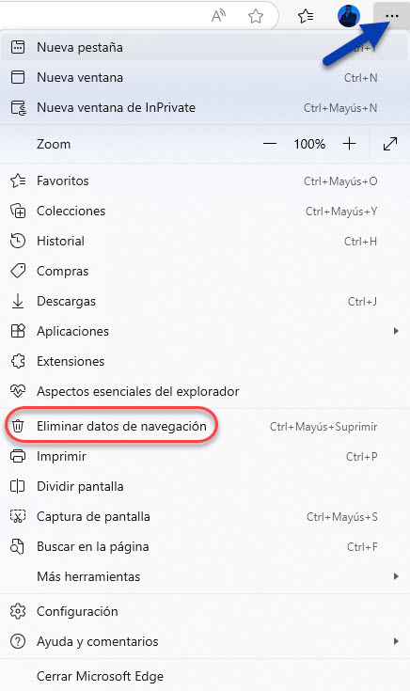The width and height of the screenshot is (410, 691).
Task: Expand the Más herramientas submenu arrow
Action: (x=396, y=576)
